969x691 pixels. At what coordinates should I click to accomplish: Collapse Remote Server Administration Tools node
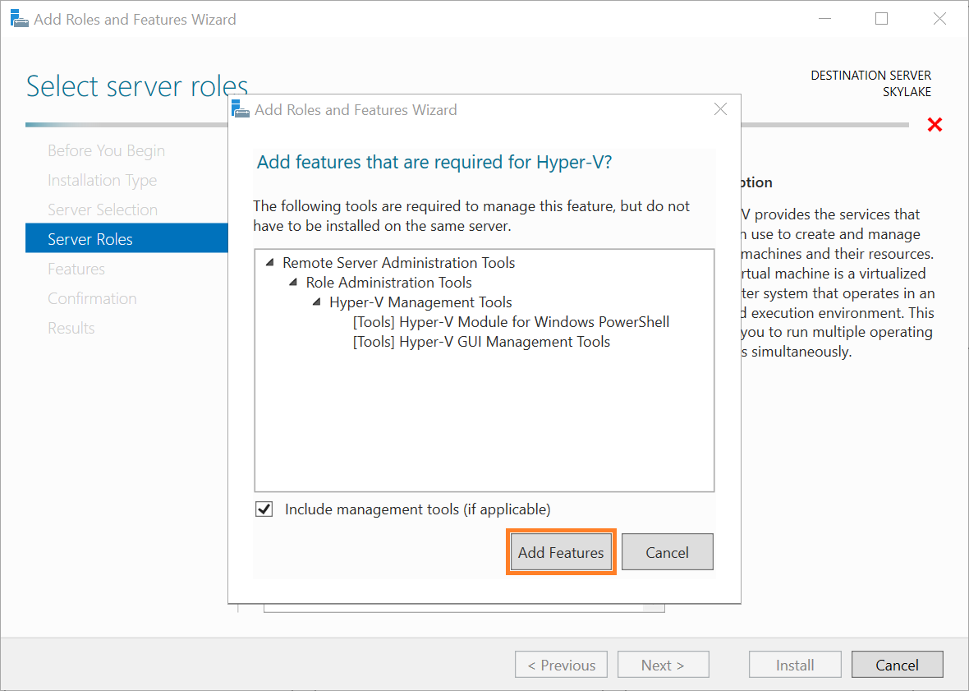point(270,263)
